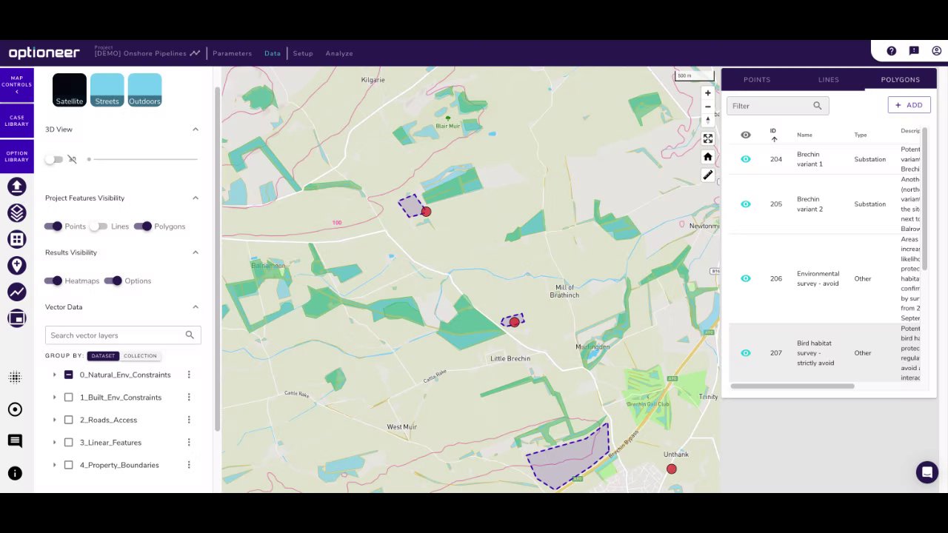Viewport: 948px width, 533px height.
Task: Click the dotted heatmap grid icon
Action: pyautogui.click(x=15, y=378)
